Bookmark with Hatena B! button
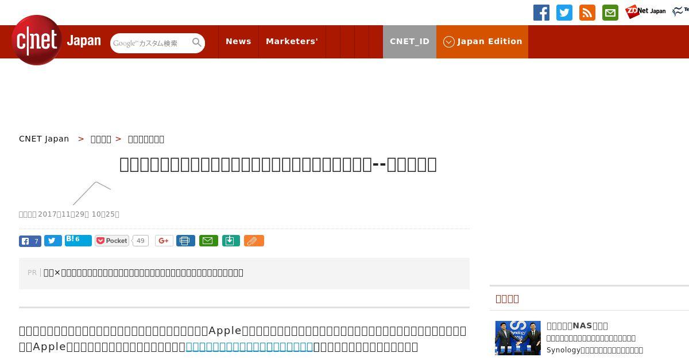The height and width of the screenshot is (361, 689). pos(78,240)
